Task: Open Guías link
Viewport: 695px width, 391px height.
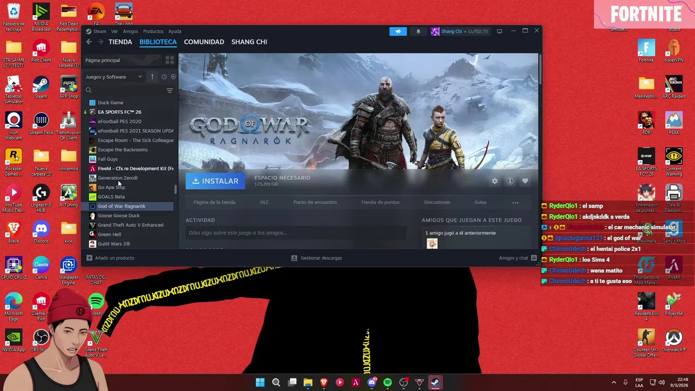Action: [x=481, y=202]
